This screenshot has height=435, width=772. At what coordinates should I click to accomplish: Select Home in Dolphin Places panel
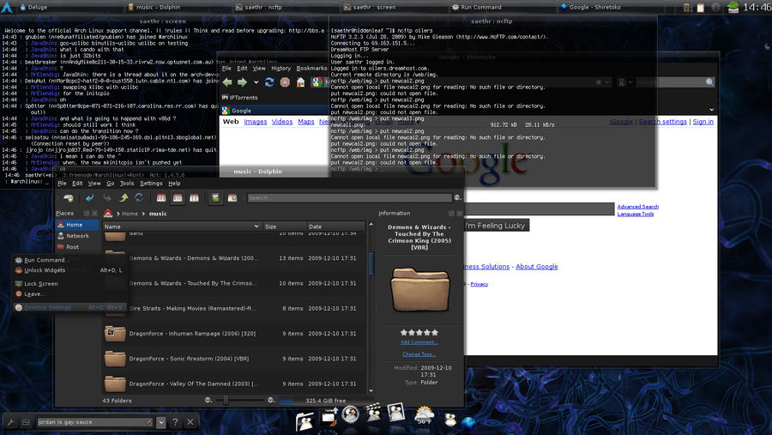77,225
